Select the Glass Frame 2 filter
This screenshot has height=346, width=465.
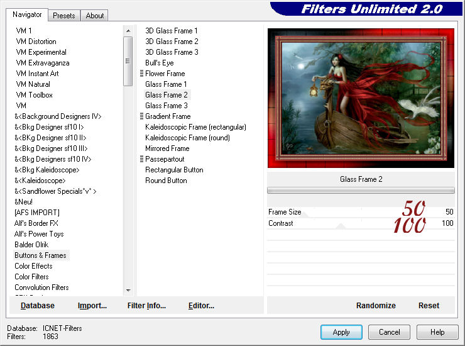pyautogui.click(x=167, y=95)
